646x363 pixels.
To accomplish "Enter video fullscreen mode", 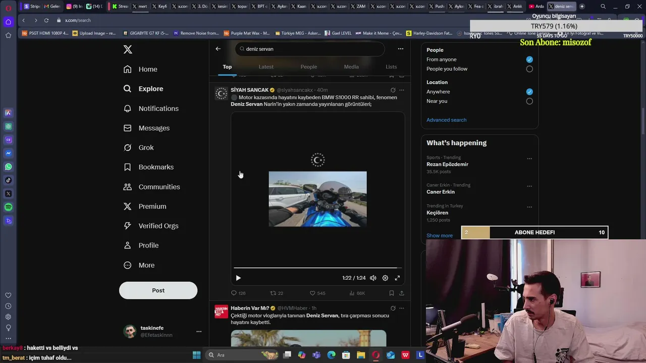I will click(397, 278).
